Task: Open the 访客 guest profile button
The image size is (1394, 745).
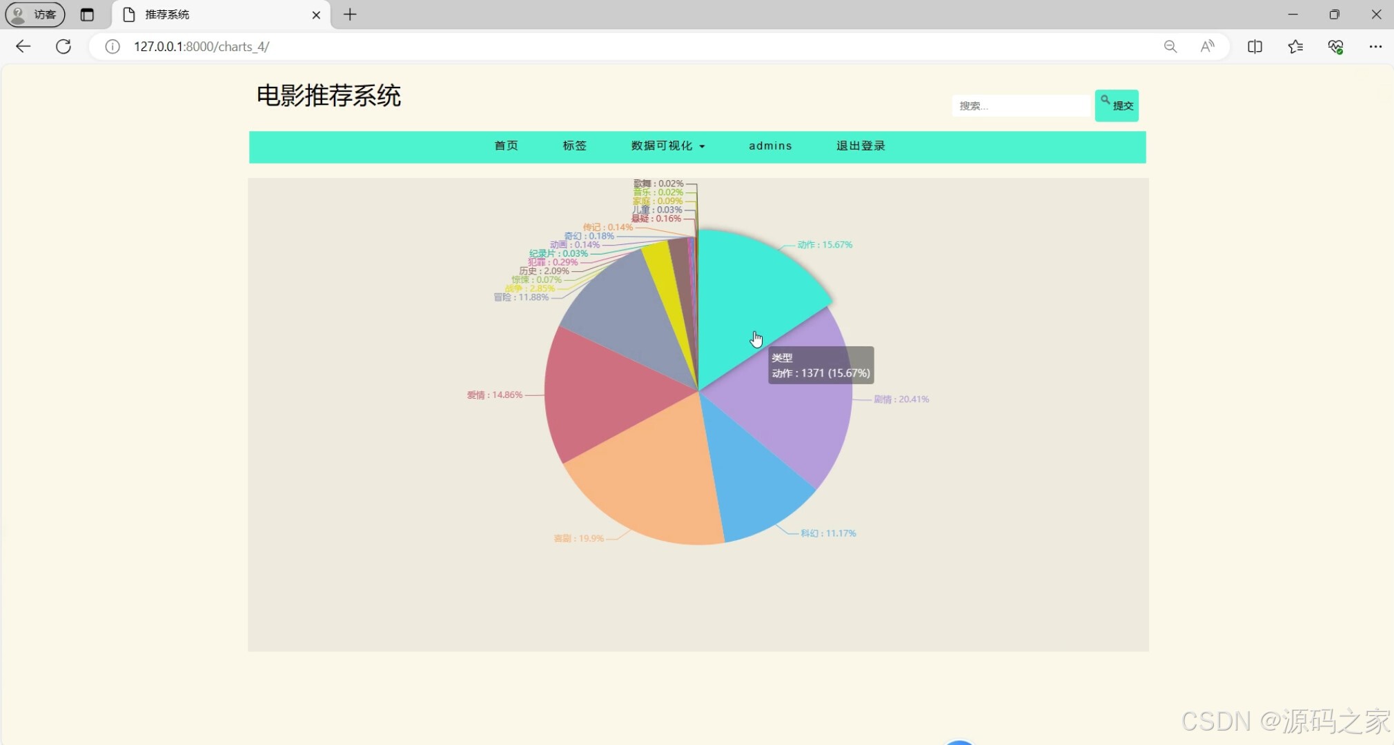Action: 35,14
